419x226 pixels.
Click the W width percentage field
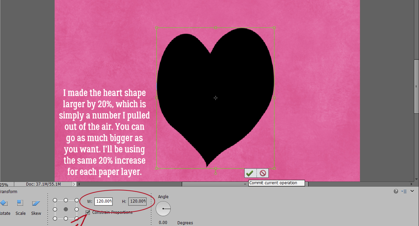103,201
